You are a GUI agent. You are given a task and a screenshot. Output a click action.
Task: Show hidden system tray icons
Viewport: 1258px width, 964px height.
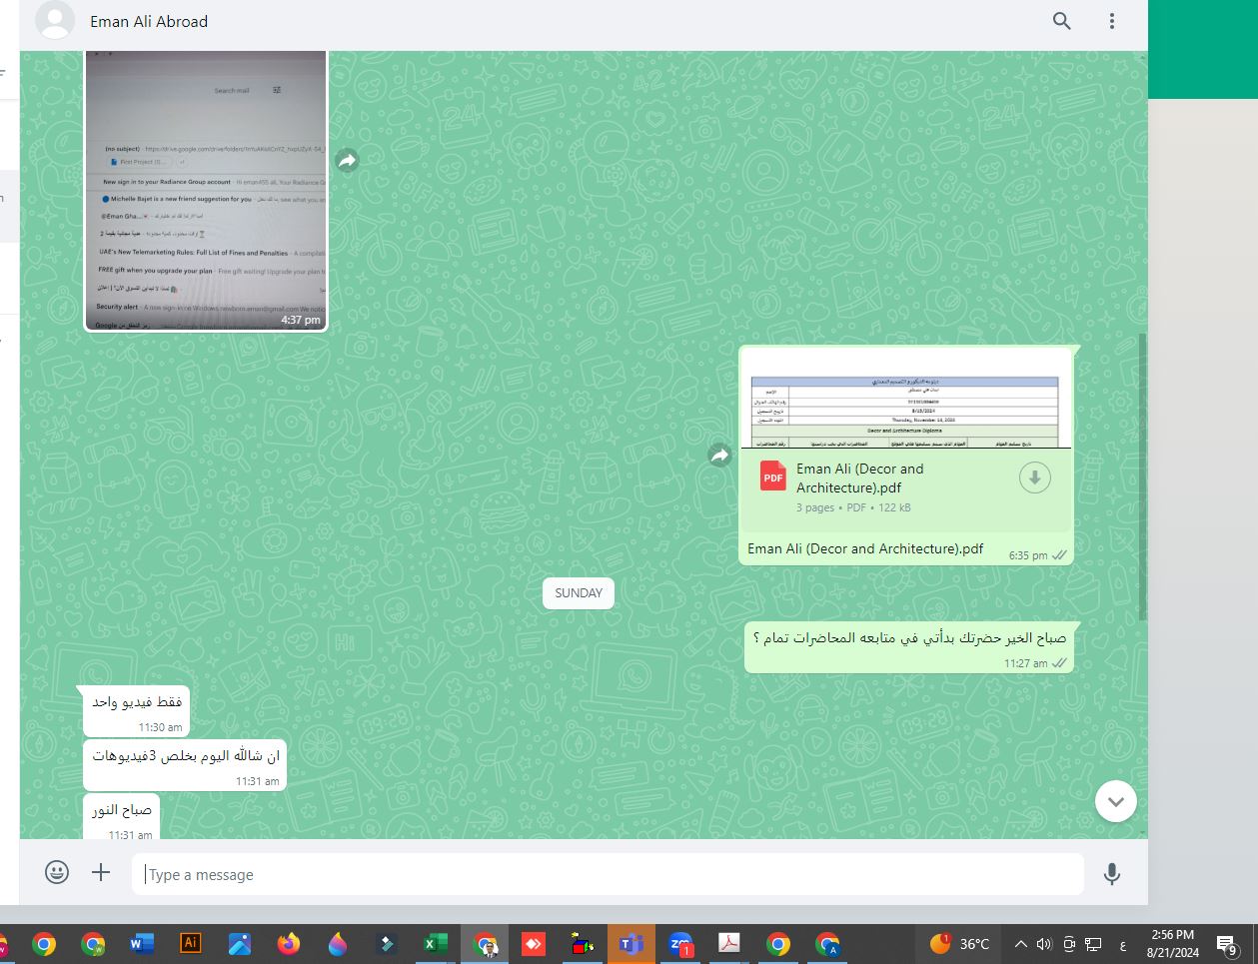(1020, 944)
